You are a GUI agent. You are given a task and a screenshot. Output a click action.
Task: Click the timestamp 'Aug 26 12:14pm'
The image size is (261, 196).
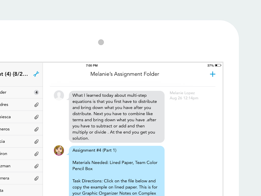coord(184,98)
